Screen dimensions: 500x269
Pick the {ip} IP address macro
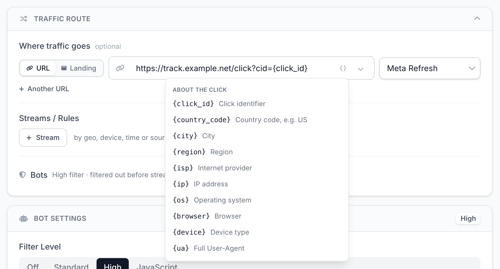tap(257, 184)
